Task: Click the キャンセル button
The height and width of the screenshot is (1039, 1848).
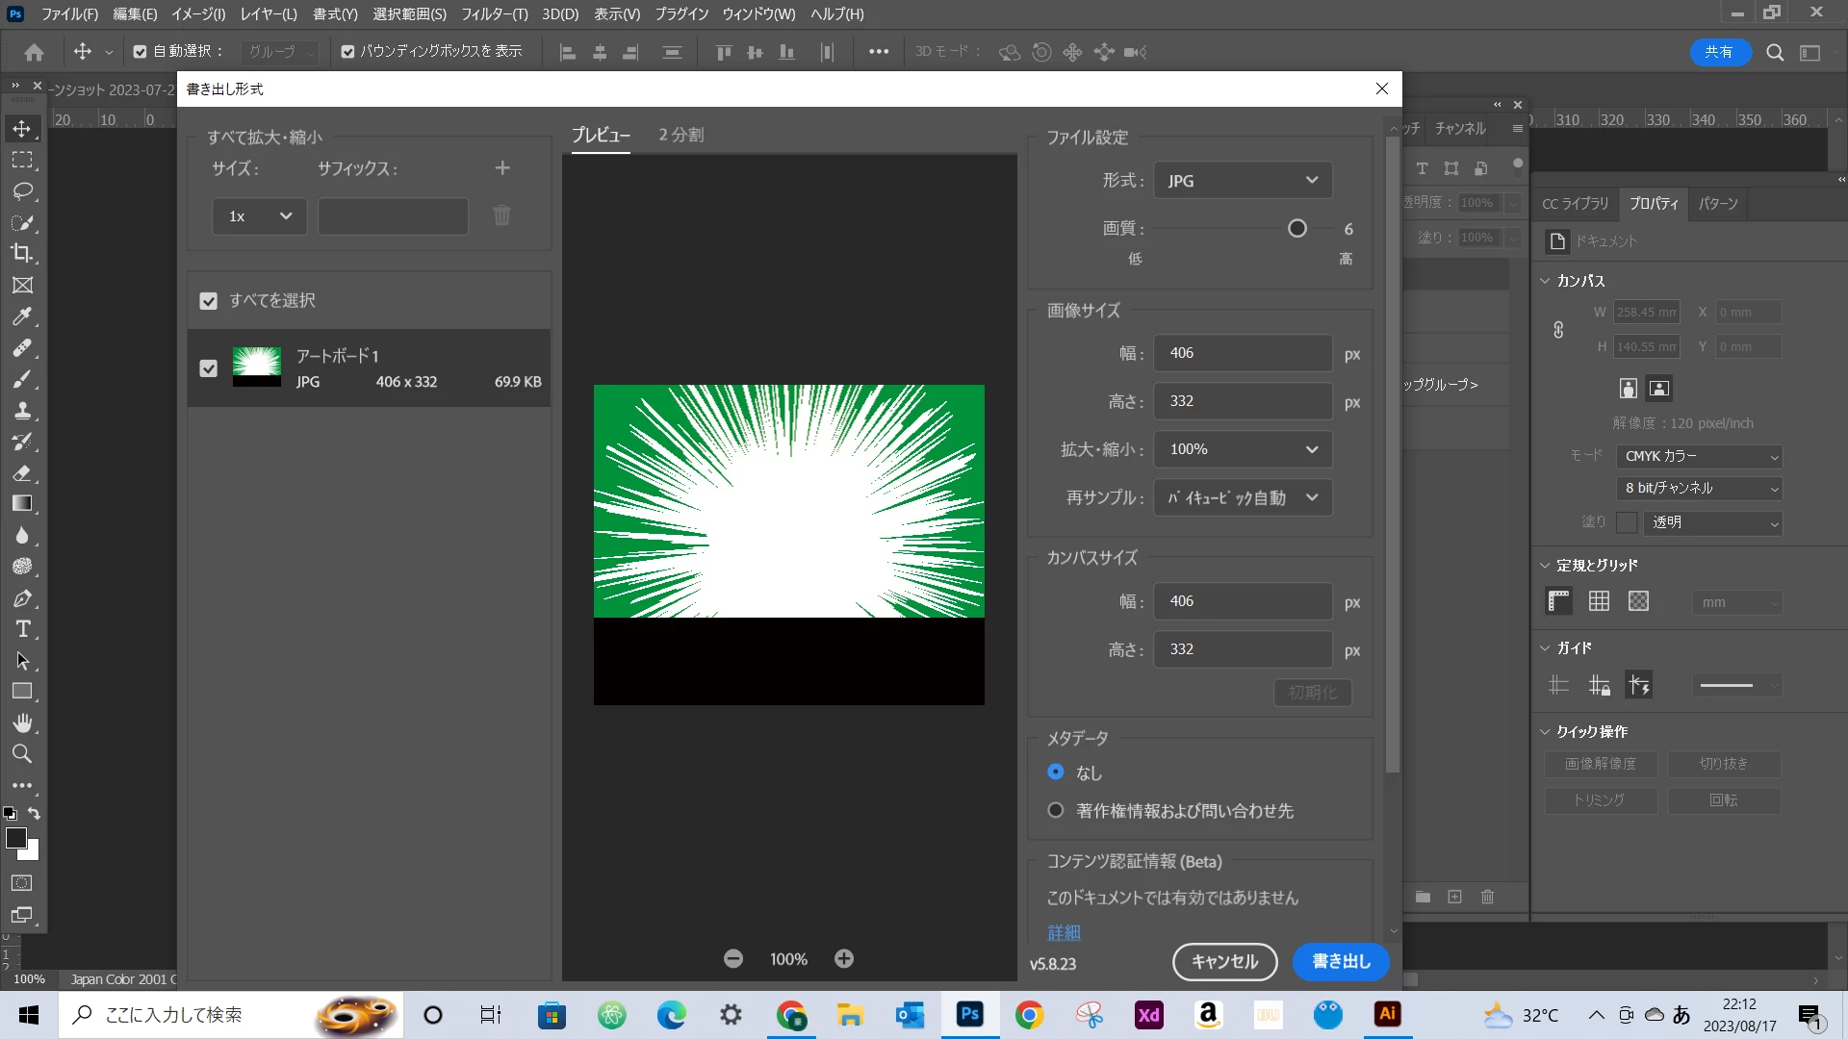Action: coord(1224,961)
